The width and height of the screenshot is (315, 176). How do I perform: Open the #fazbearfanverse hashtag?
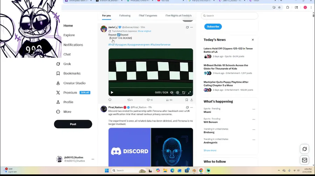pos(160,45)
